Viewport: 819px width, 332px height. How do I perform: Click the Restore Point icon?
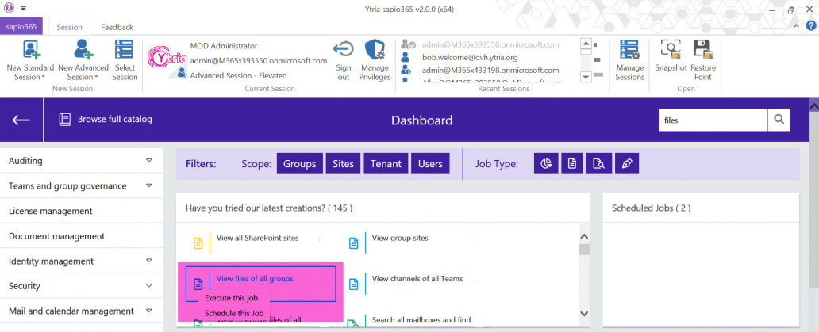pyautogui.click(x=702, y=49)
